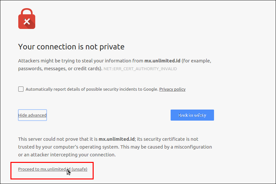Collapse details via Hide advanced
The width and height of the screenshot is (276, 184).
click(x=32, y=115)
